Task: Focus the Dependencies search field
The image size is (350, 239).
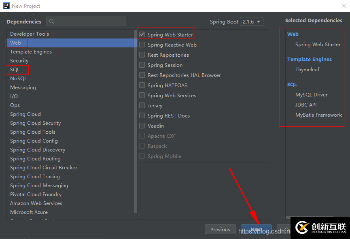Action: tap(86, 21)
